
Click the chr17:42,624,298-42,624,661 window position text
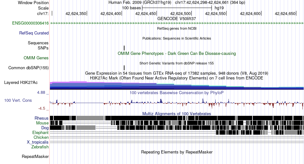210,3
